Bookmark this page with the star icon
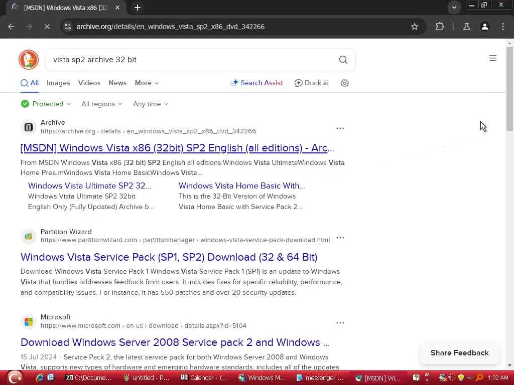514x385 pixels. (414, 27)
